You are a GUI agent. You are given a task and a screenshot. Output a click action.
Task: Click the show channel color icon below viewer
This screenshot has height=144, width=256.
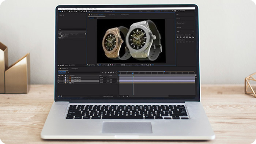pos(112,65)
